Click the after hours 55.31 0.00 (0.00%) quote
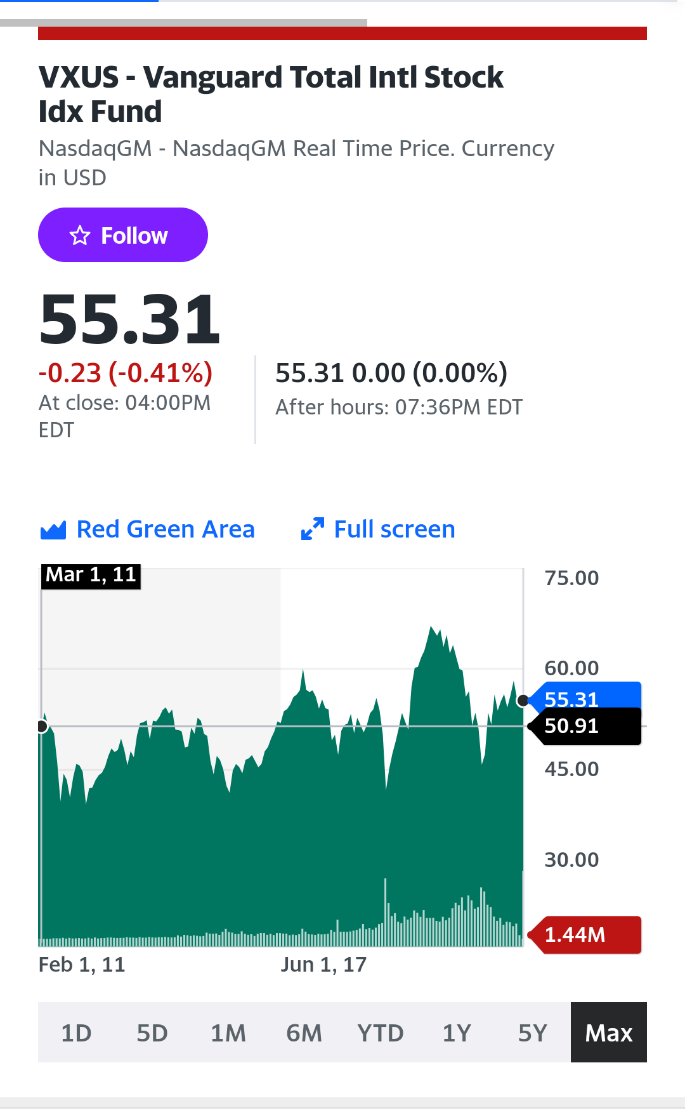The image size is (685, 1110). (x=391, y=373)
